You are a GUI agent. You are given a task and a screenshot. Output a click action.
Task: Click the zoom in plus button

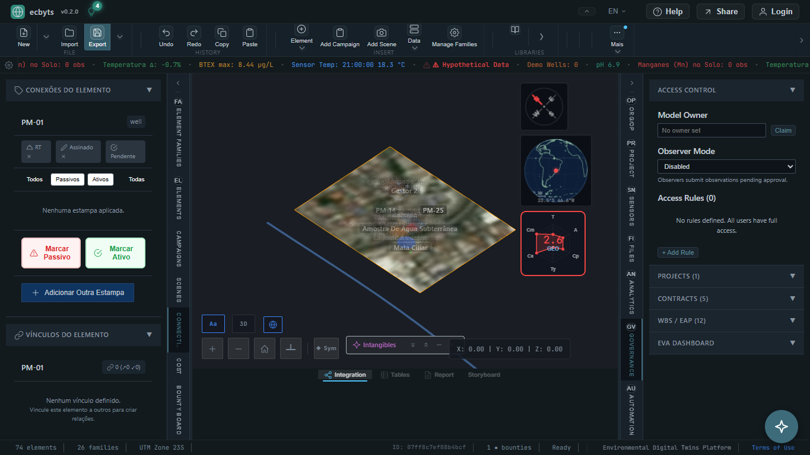pos(212,348)
